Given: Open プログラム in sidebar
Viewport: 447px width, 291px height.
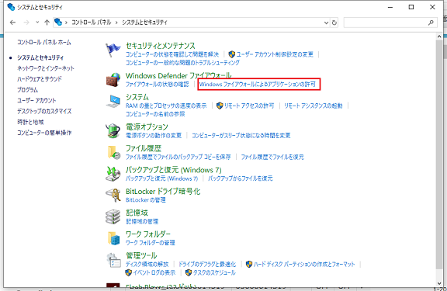Looking at the screenshot, I should click(27, 90).
